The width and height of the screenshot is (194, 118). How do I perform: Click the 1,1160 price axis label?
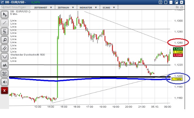179,98
